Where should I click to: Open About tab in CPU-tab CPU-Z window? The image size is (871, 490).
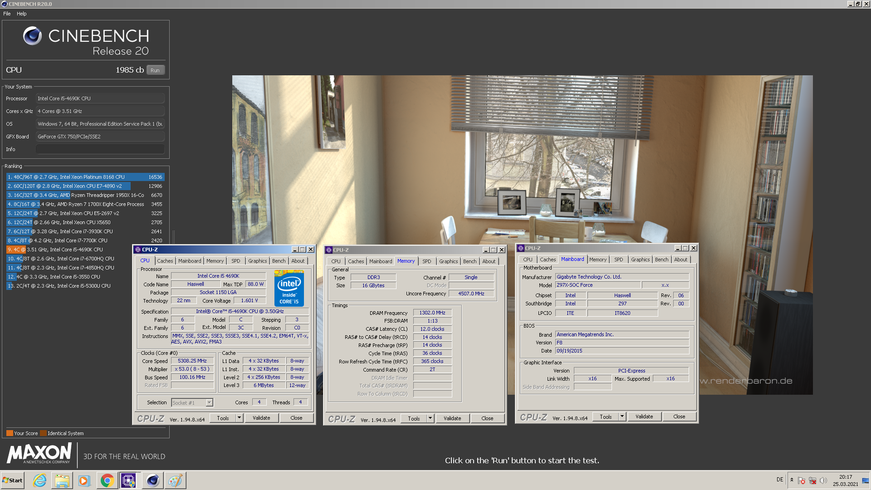[298, 261]
